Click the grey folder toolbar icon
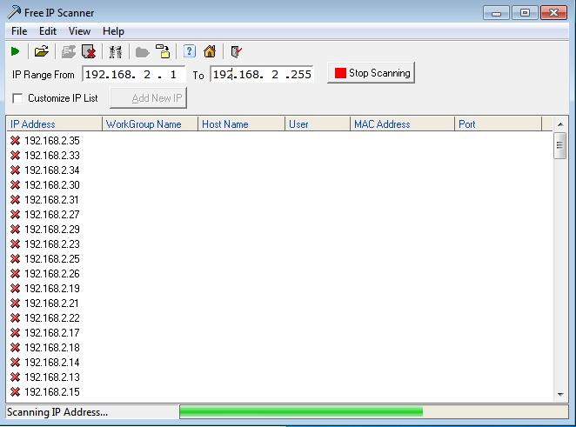The image size is (576, 427). (142, 52)
